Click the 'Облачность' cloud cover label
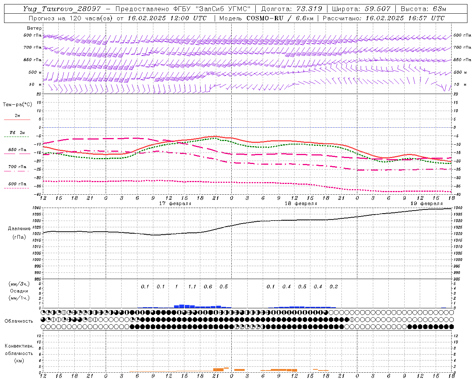Image resolution: width=473 pixels, height=379 pixels. click(19, 321)
